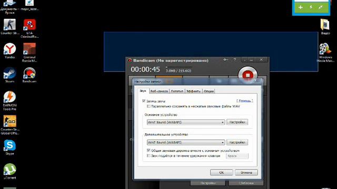The image size is (337, 189).
Task: Expand the Основное устройство device dropdown
Action: pyautogui.click(x=186, y=122)
